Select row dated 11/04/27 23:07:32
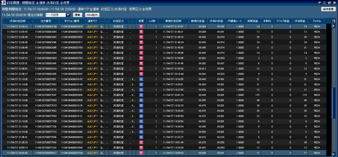Image resolution: width=338 pixels, height=157 pixels. coord(164,58)
